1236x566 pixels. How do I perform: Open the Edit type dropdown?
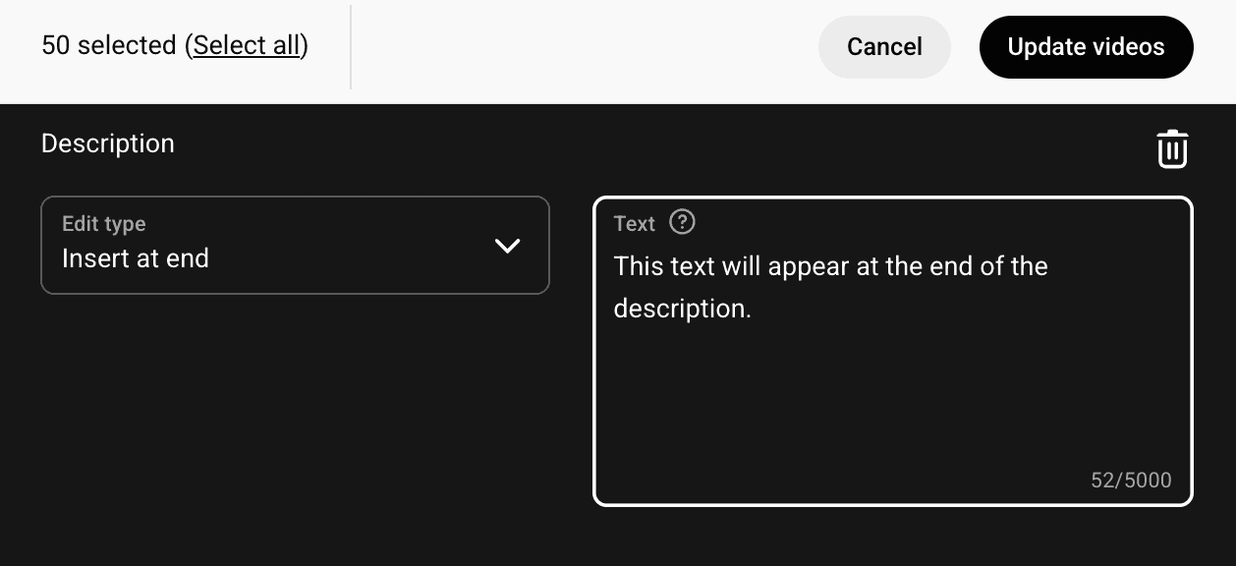pyautogui.click(x=295, y=246)
